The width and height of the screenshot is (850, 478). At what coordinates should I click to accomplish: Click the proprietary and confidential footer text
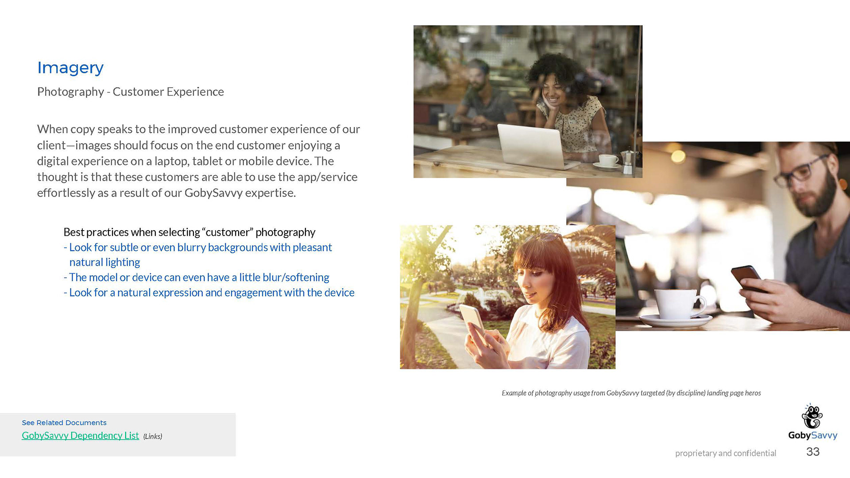pyautogui.click(x=726, y=453)
